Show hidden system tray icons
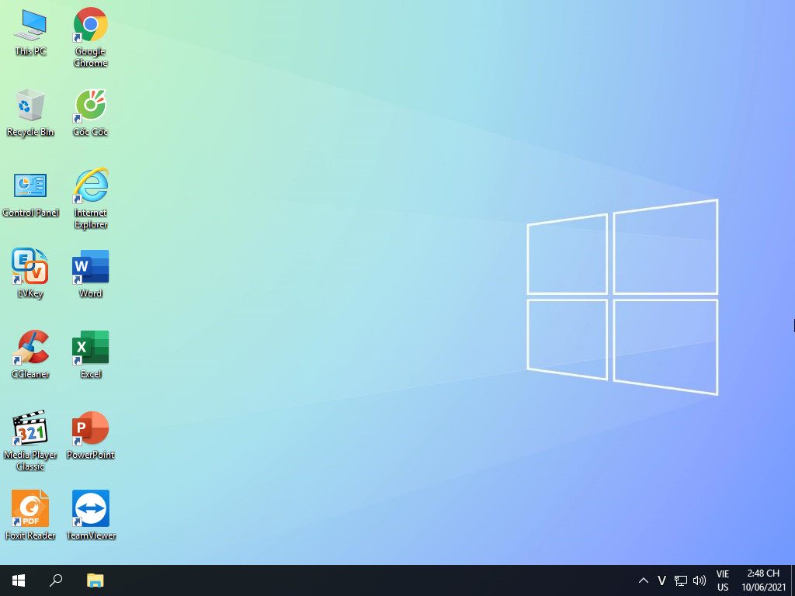The width and height of the screenshot is (795, 596). click(x=643, y=580)
